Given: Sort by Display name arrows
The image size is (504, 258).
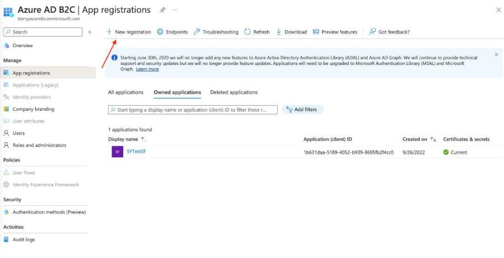Looking at the screenshot, I should point(144,139).
